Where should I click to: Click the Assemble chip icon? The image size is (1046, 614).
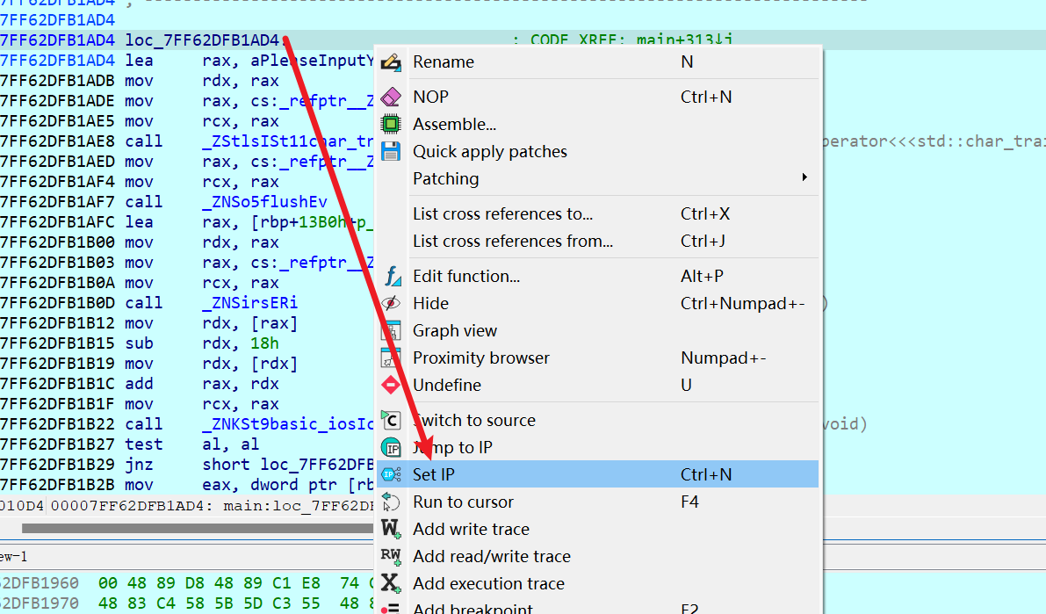(x=391, y=124)
